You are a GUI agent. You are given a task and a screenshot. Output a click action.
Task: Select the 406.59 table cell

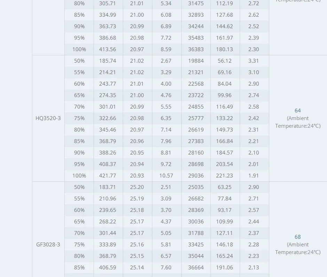click(108, 268)
